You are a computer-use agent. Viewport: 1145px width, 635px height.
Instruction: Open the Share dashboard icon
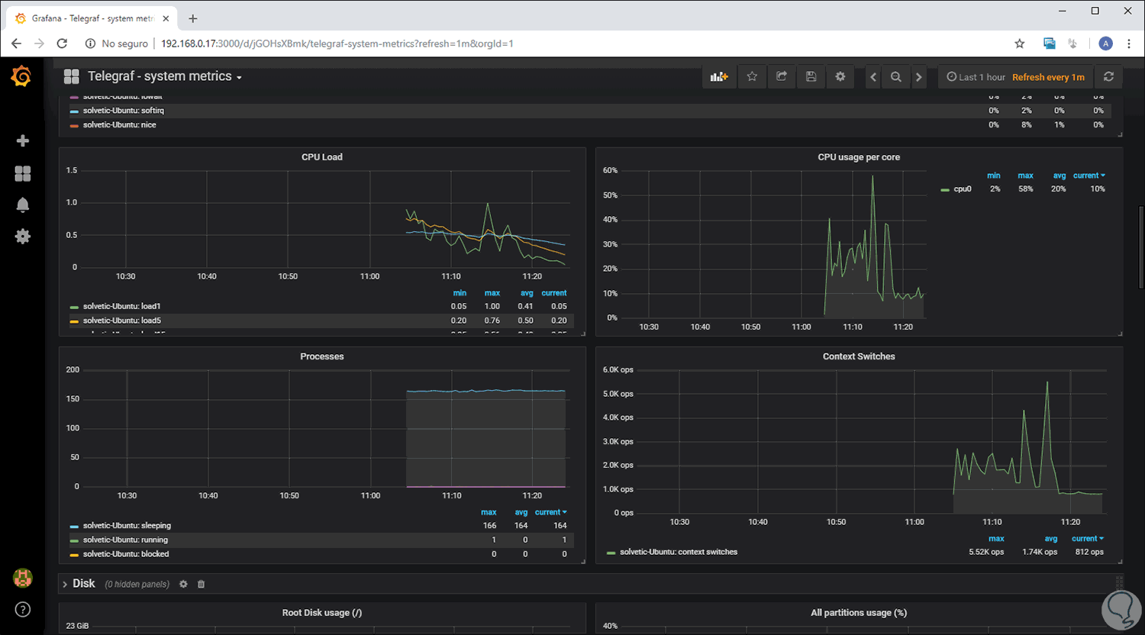[781, 76]
